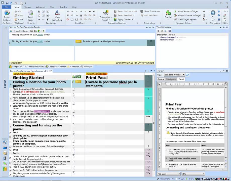The width and height of the screenshot is (231, 181).
Task: Select the SamplePhotoPrinter.doc document tab
Action: pyautogui.click(x=31, y=71)
